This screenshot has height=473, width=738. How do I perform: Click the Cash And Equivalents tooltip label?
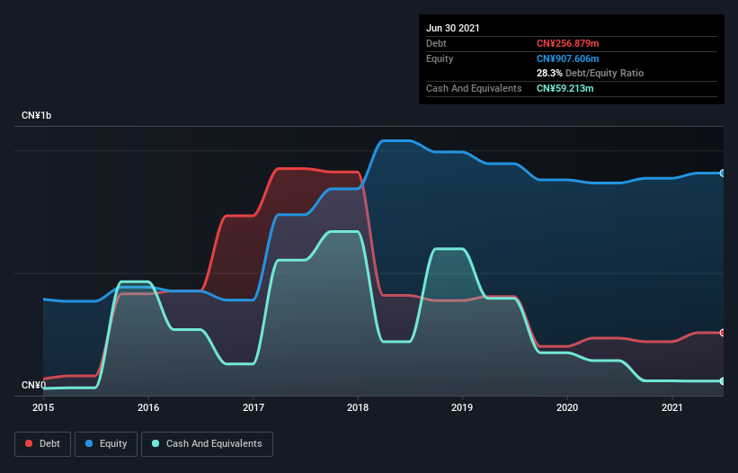tap(474, 88)
